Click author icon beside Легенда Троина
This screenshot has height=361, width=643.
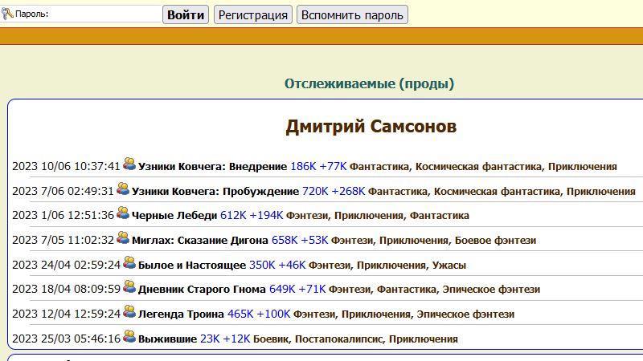pos(129,311)
